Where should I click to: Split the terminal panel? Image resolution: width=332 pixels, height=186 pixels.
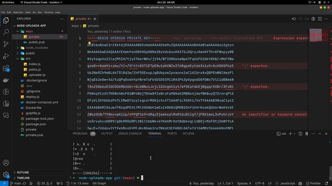300,134
